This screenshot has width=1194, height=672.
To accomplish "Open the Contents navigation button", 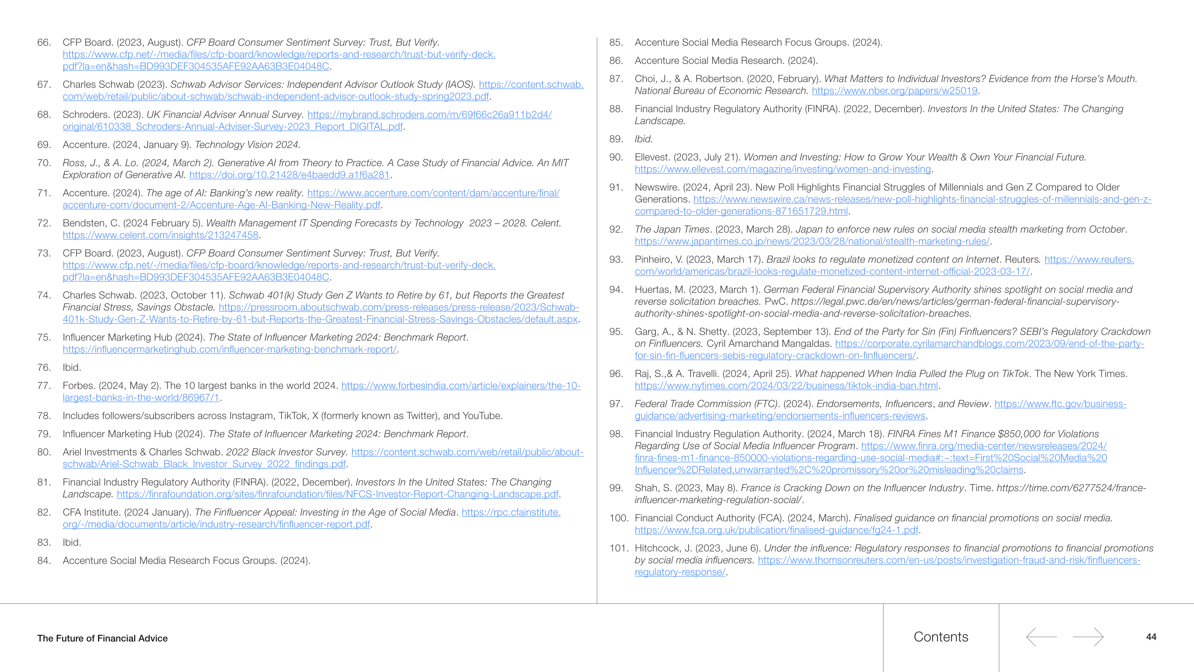I will pos(941,637).
